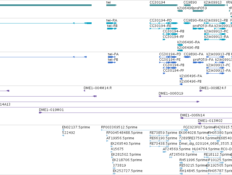Select protein proPO59-PA
Image resolution: width=232 pixels, height=175 pixels.
198,62
